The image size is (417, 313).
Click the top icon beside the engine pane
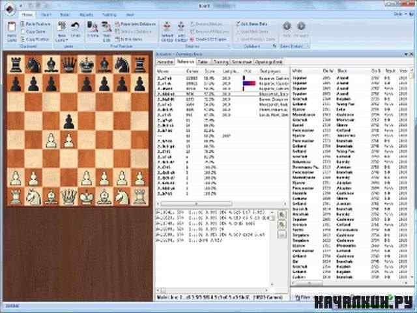(282, 215)
